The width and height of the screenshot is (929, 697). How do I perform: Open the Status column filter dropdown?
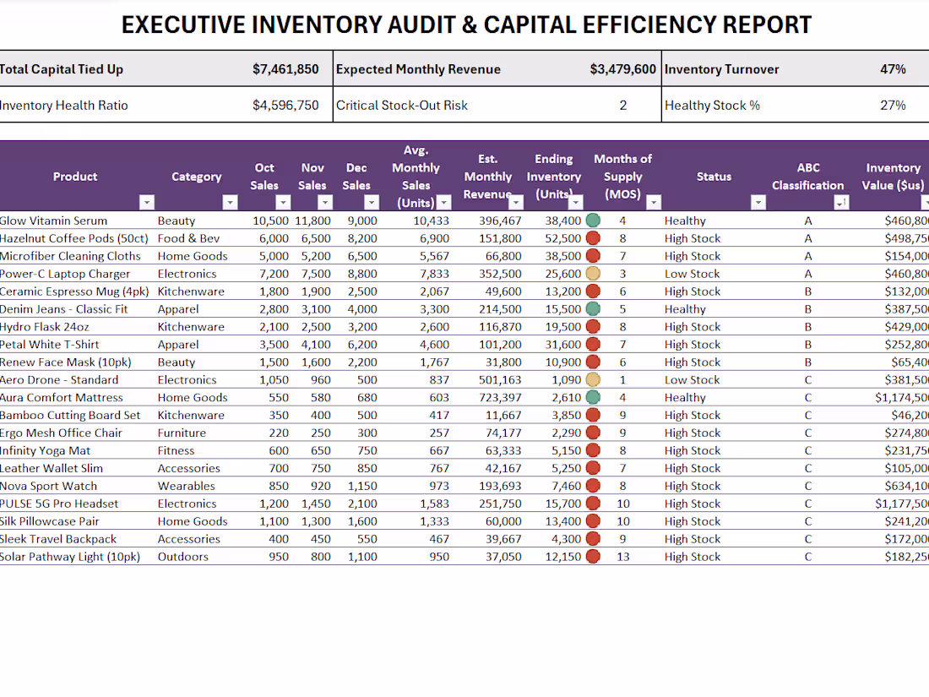pos(758,202)
